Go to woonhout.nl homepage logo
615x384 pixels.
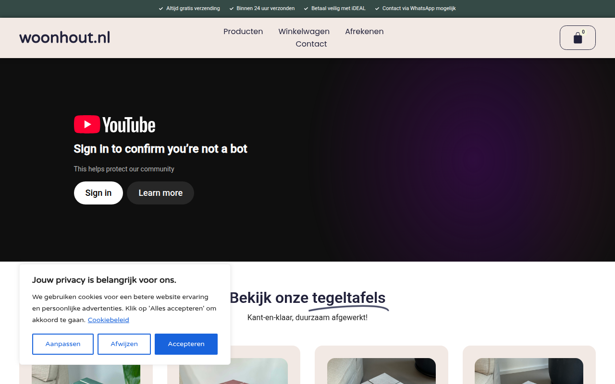pos(64,37)
